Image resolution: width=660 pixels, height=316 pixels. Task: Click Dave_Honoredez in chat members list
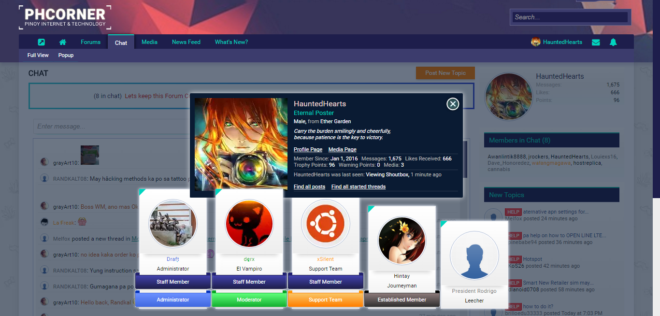(508, 163)
